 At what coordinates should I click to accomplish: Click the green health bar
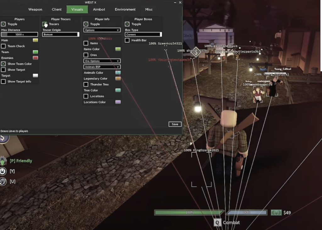click(x=189, y=212)
